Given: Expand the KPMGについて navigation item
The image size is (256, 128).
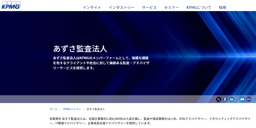Looking at the screenshot, I should pos(199,7).
